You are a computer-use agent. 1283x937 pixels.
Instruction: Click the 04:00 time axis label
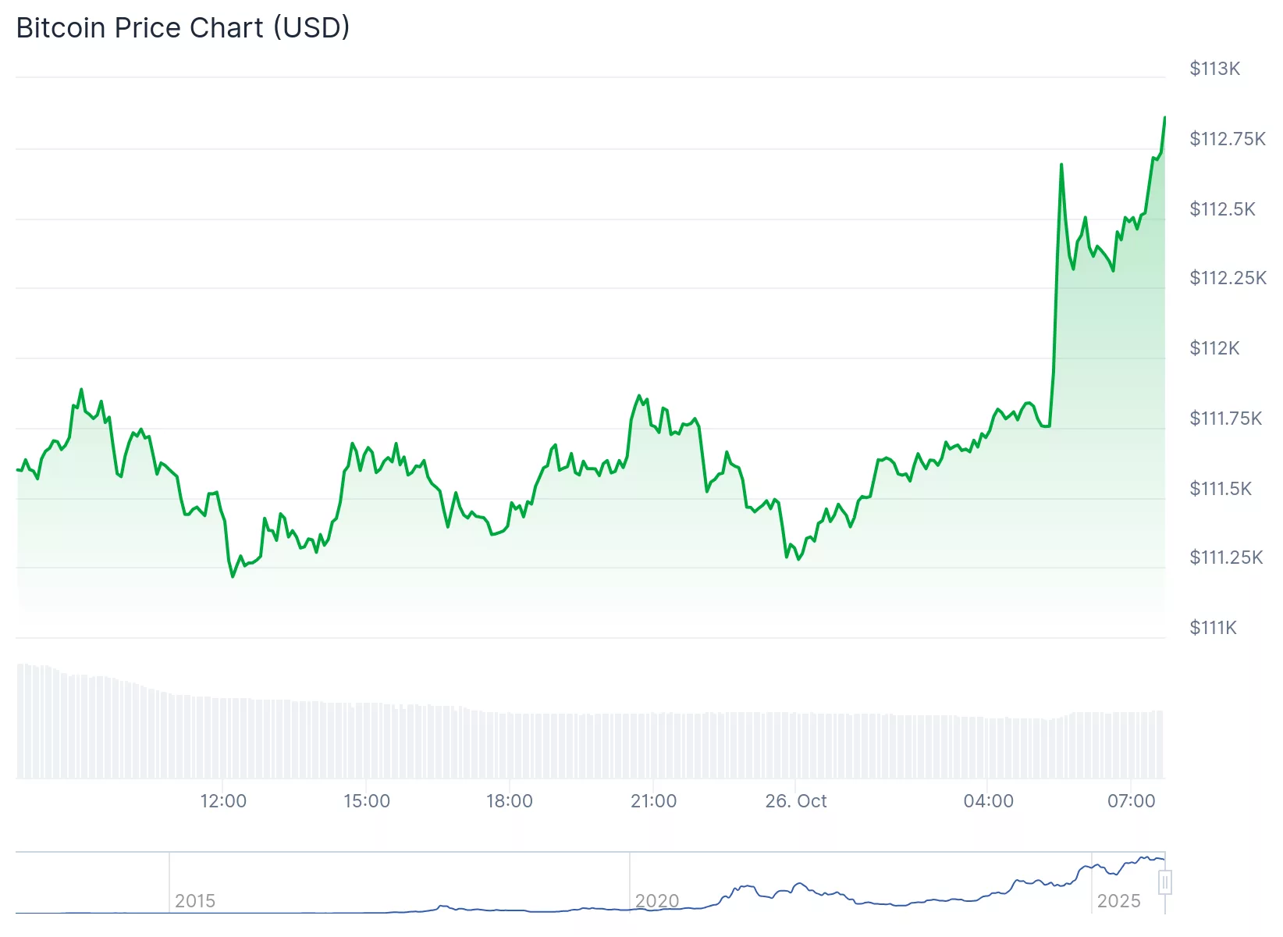989,801
